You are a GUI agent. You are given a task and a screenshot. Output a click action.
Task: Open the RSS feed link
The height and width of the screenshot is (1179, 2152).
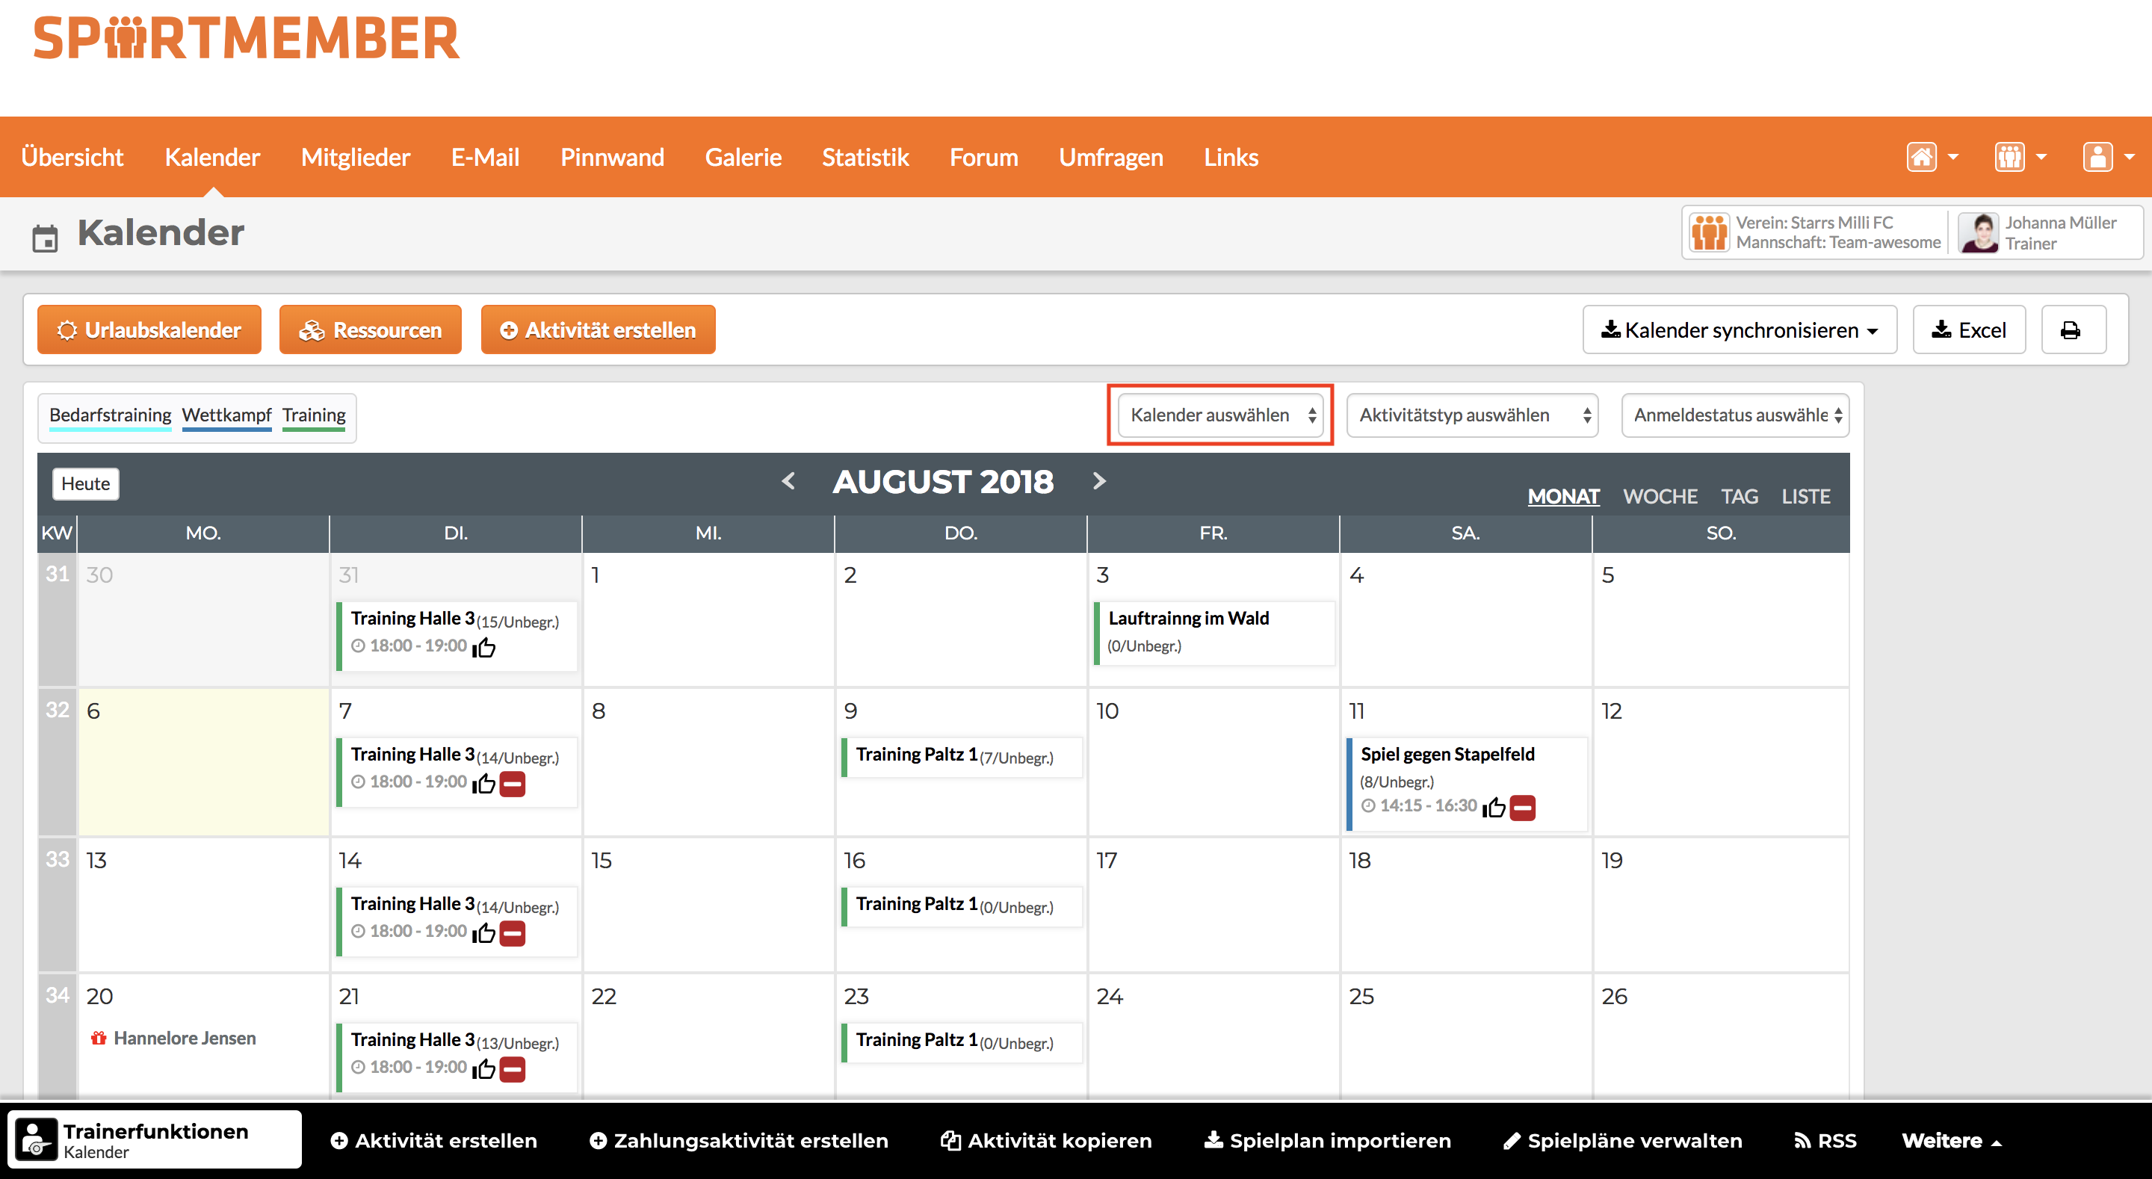(1825, 1142)
